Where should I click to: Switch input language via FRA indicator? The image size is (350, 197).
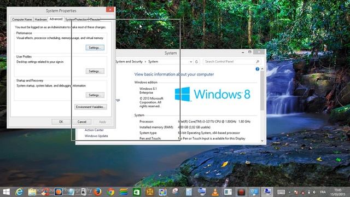(x=323, y=192)
